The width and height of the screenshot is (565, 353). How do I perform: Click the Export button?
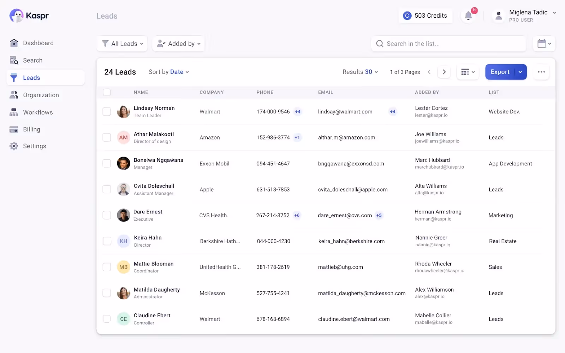[x=500, y=72]
